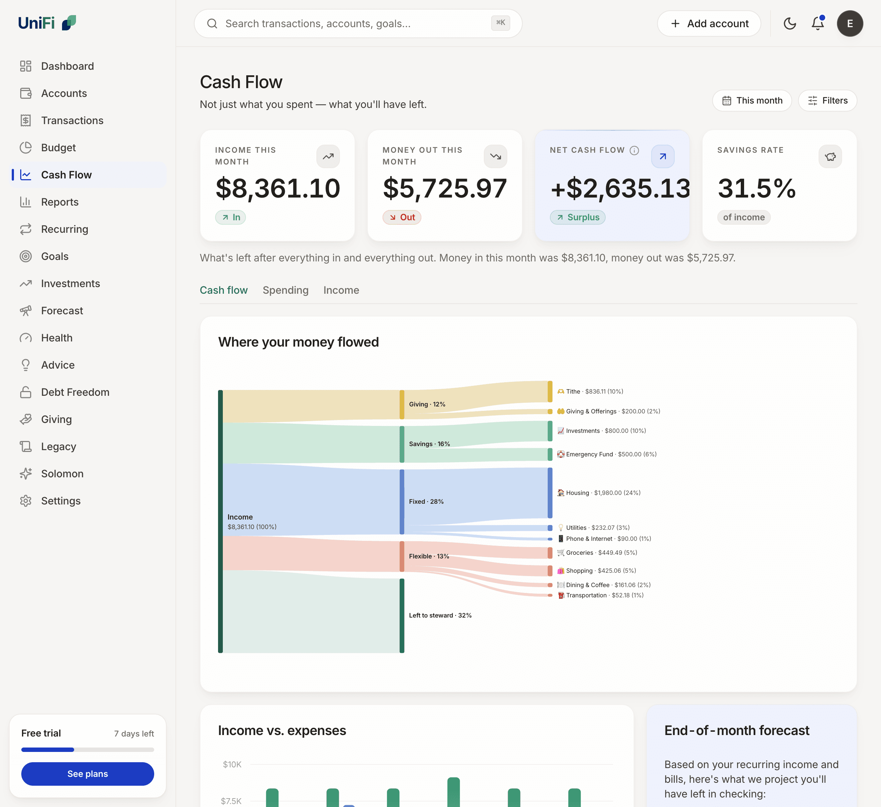Click Utilities $232.07 label
Image resolution: width=881 pixels, height=807 pixels.
[594, 528]
